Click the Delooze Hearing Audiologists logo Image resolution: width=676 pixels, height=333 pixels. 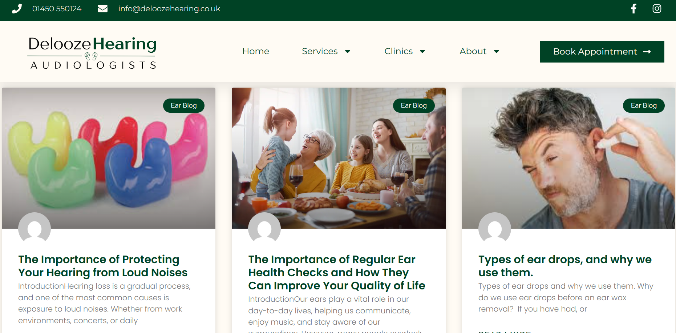coord(92,52)
